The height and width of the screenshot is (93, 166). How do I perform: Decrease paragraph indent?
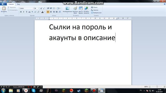tap(48, 8)
